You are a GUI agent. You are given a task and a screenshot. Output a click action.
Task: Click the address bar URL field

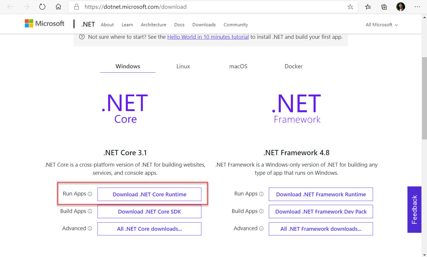coord(204,7)
